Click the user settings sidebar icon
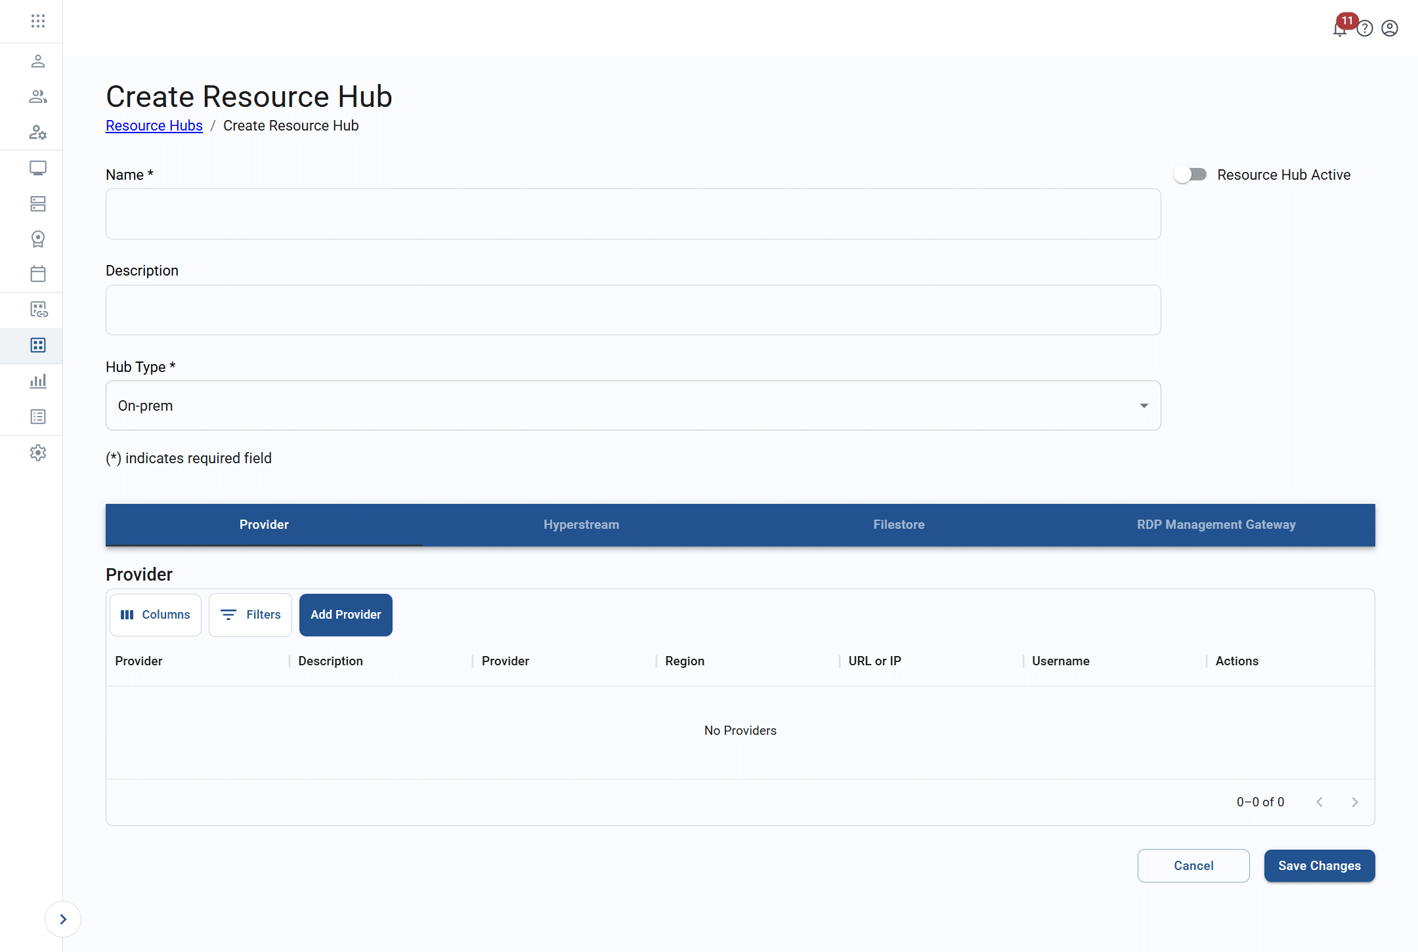Screen dimensions: 1418x952 37,132
